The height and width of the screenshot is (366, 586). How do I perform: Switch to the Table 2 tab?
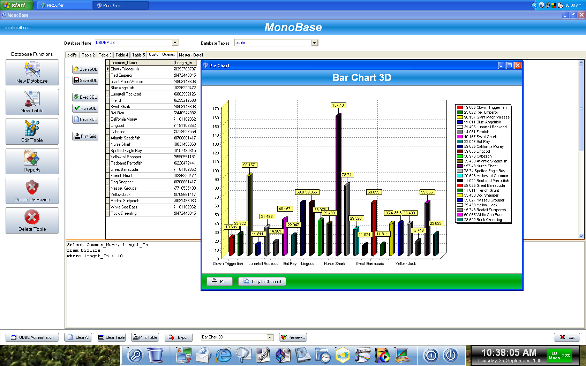[x=88, y=55]
